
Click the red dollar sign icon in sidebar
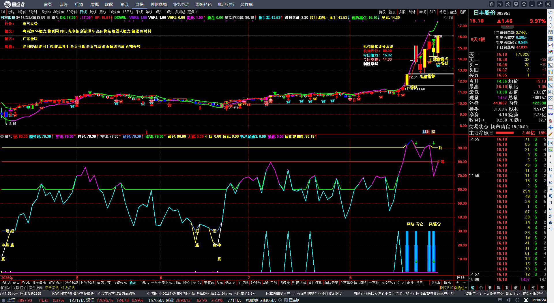[551, 121]
